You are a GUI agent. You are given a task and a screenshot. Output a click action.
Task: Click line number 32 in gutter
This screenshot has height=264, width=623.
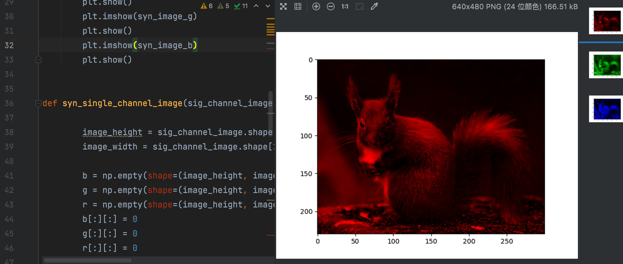click(x=9, y=45)
